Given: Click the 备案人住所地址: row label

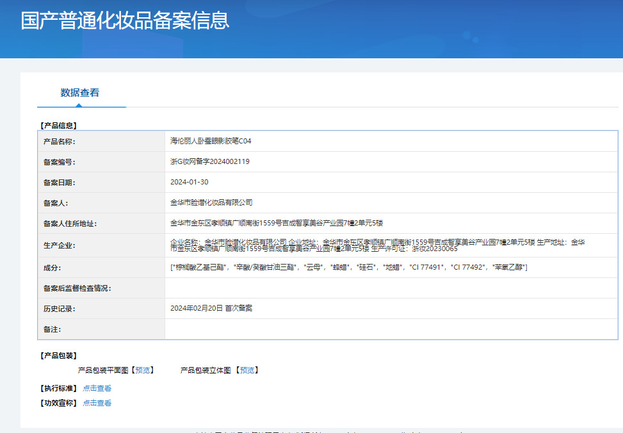Looking at the screenshot, I should [x=70, y=224].
